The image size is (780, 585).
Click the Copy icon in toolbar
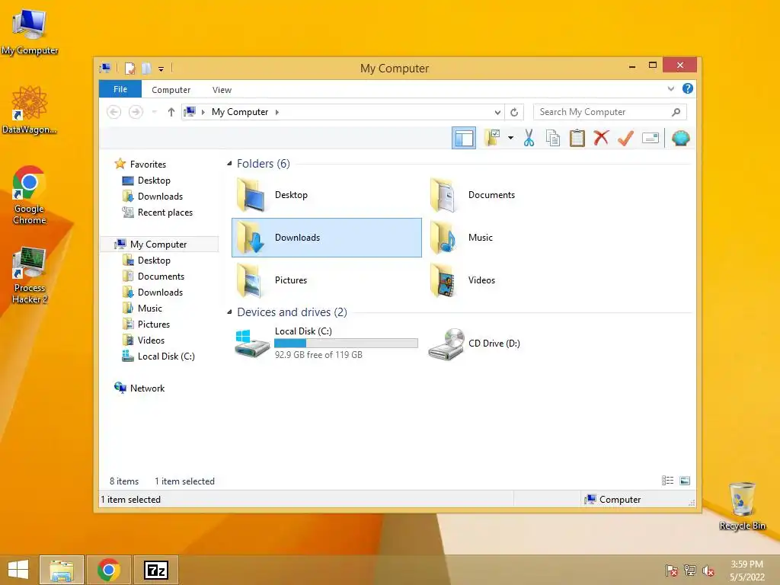553,138
